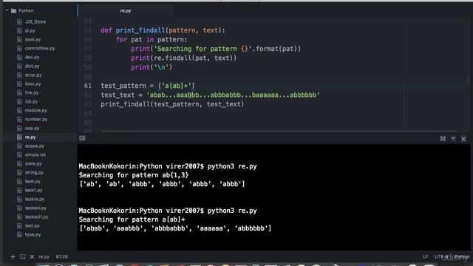Click the file icon beside task.py
The image size is (473, 266).
click(x=20, y=182)
